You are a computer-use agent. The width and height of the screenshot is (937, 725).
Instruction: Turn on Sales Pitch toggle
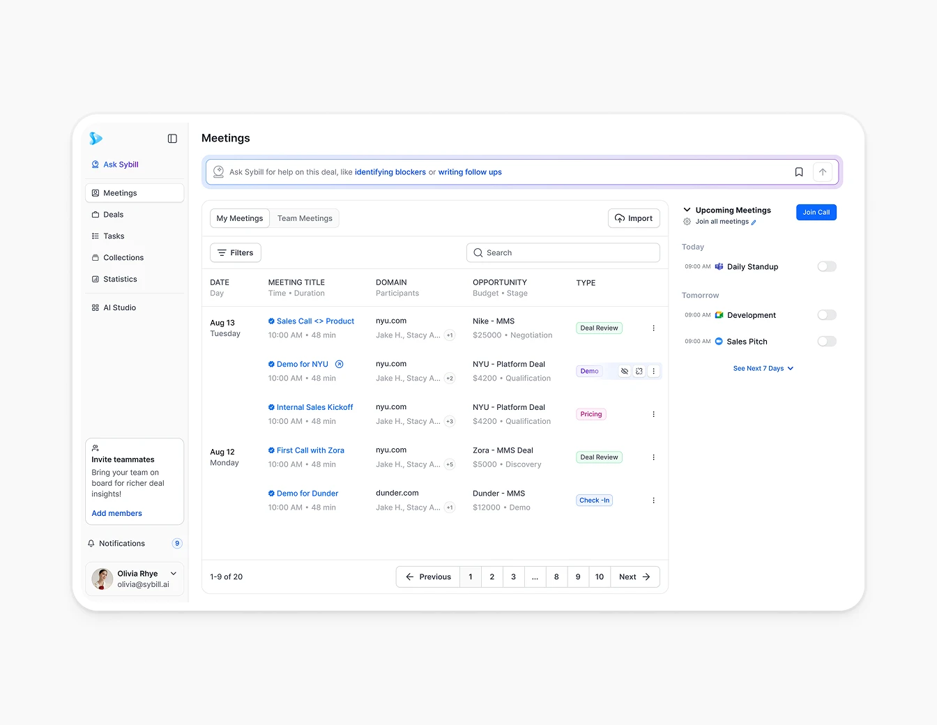(x=826, y=342)
